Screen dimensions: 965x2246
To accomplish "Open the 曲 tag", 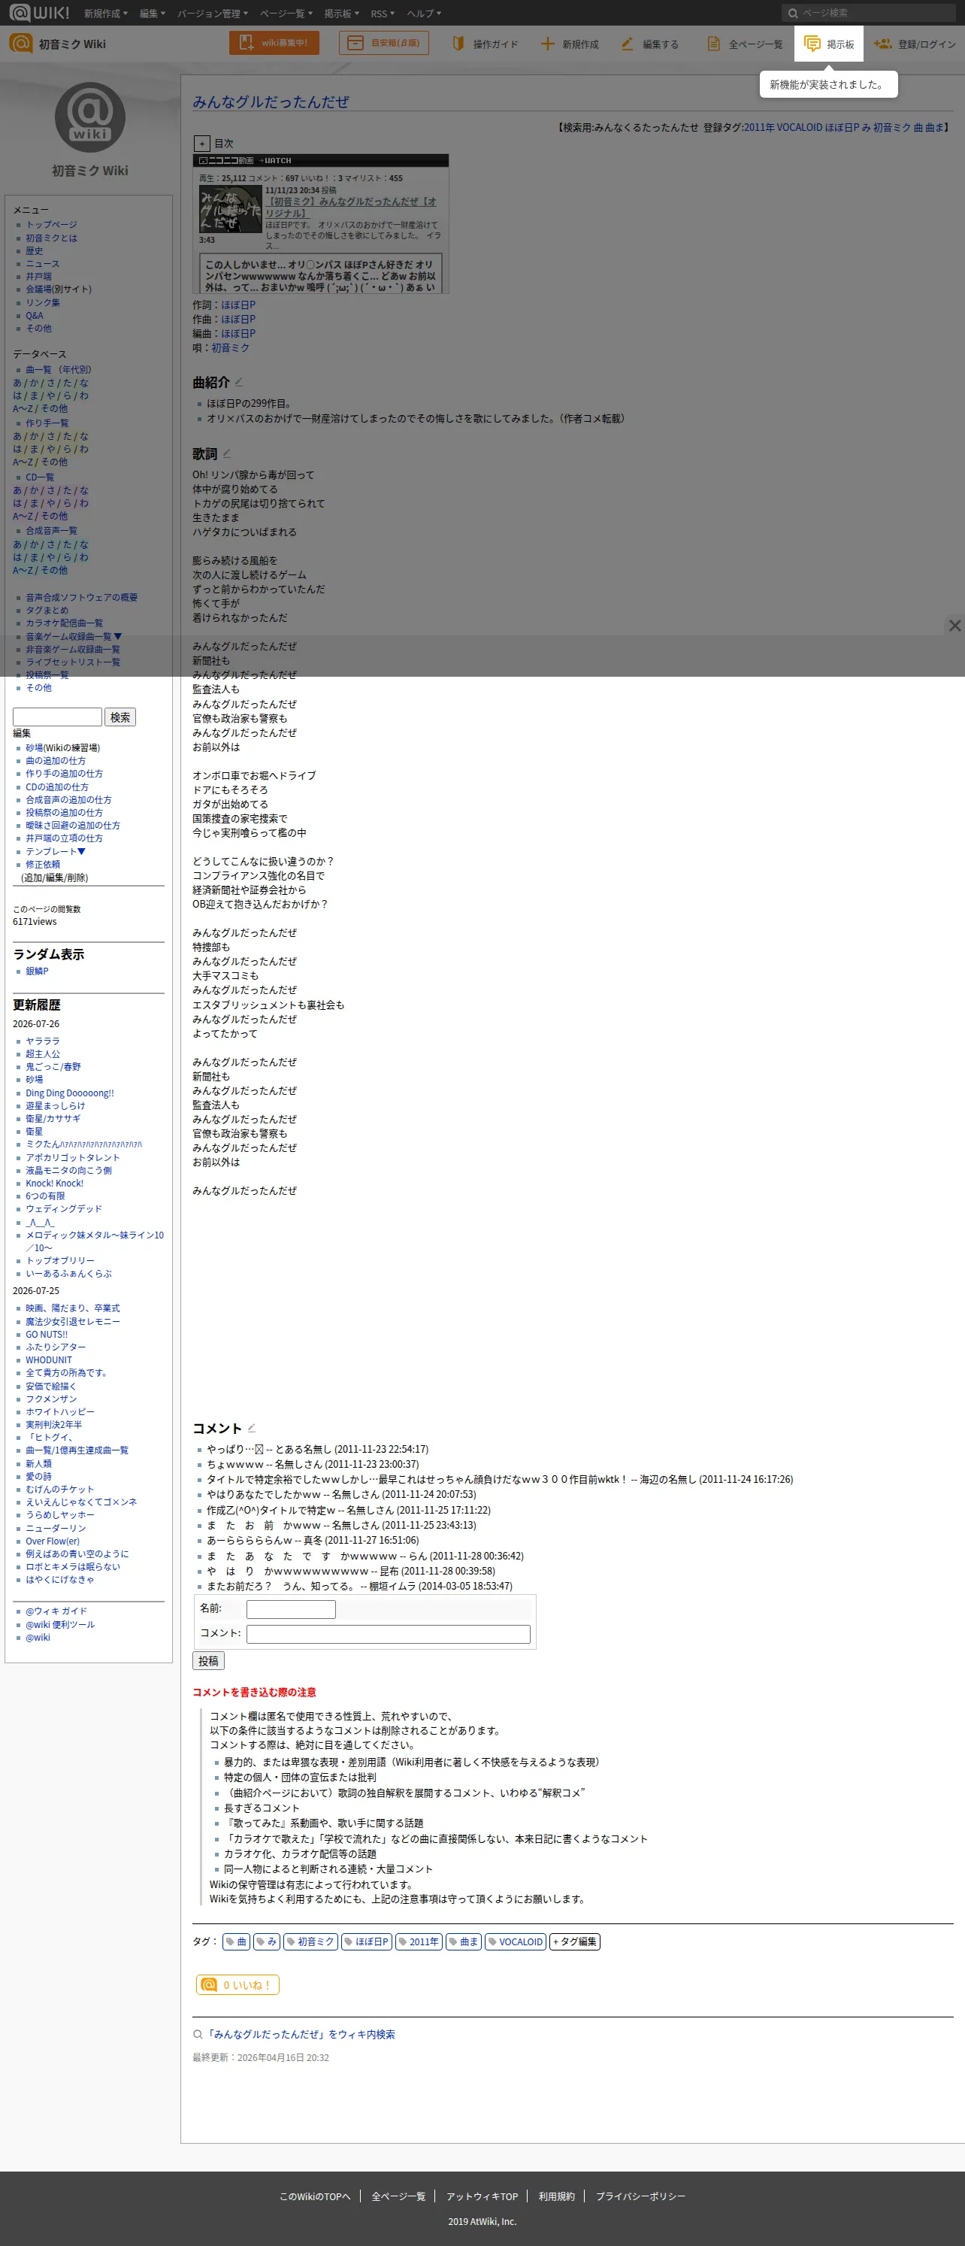I will click(x=236, y=1941).
